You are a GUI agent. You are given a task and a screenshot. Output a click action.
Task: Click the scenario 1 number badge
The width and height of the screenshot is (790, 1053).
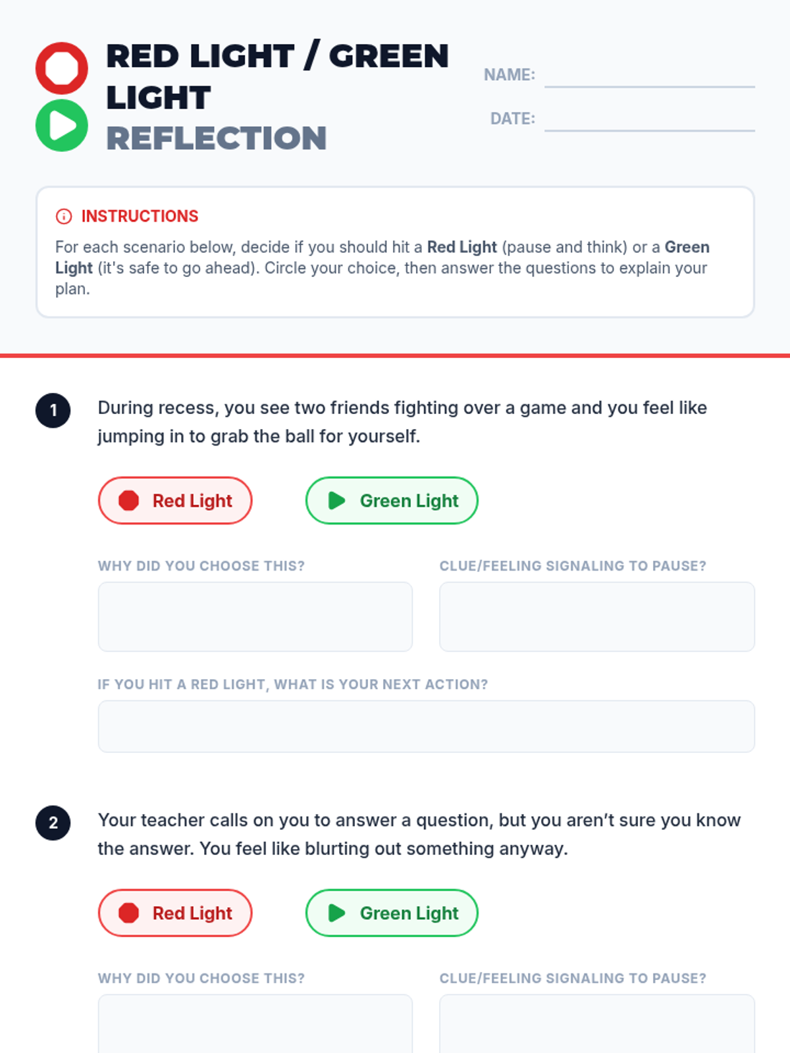[x=53, y=411]
